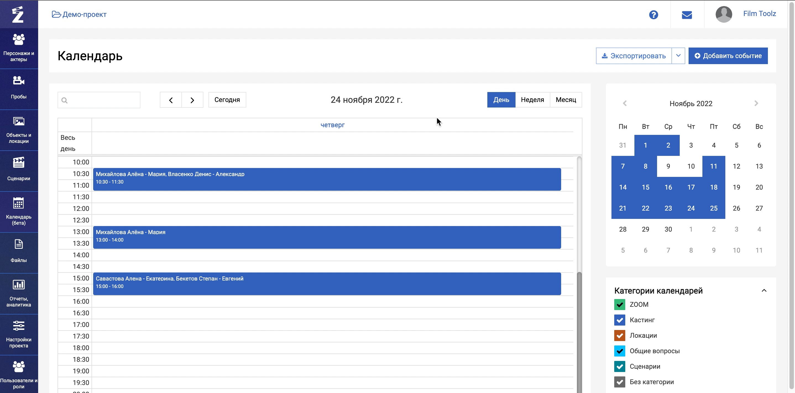Viewport: 795px width, 393px height.
Task: Show next month in mini calendar
Action: click(x=756, y=103)
